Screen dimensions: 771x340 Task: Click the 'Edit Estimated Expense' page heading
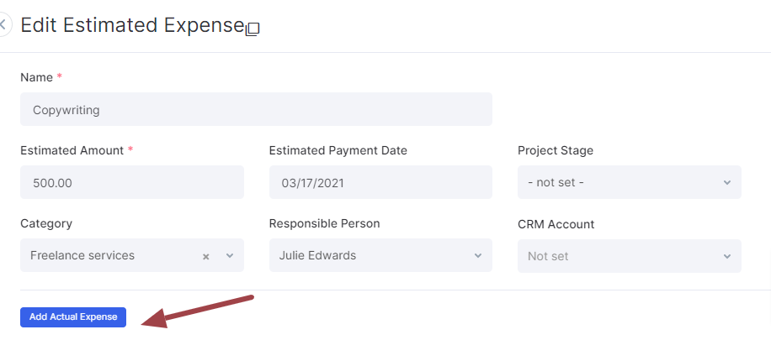132,25
